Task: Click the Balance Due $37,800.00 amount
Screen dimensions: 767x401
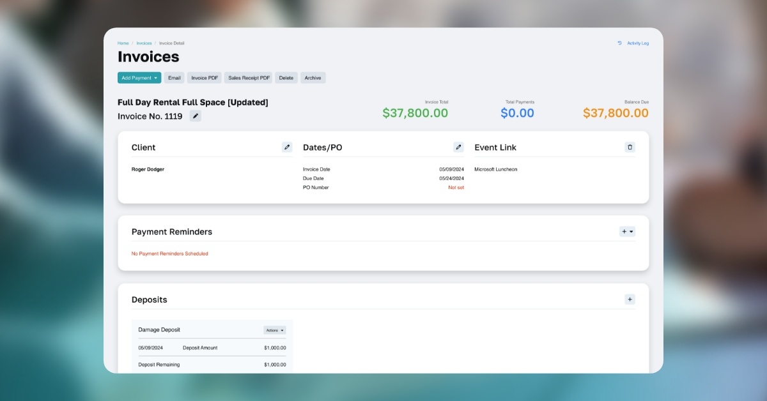Action: coord(616,113)
